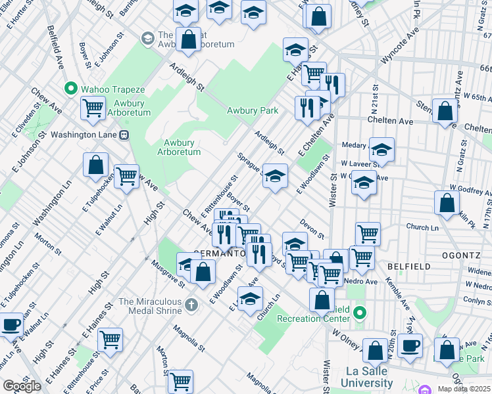The width and height of the screenshot is (492, 394).
Task: Select the Wahoo Trapeze place label
Action: (x=113, y=89)
